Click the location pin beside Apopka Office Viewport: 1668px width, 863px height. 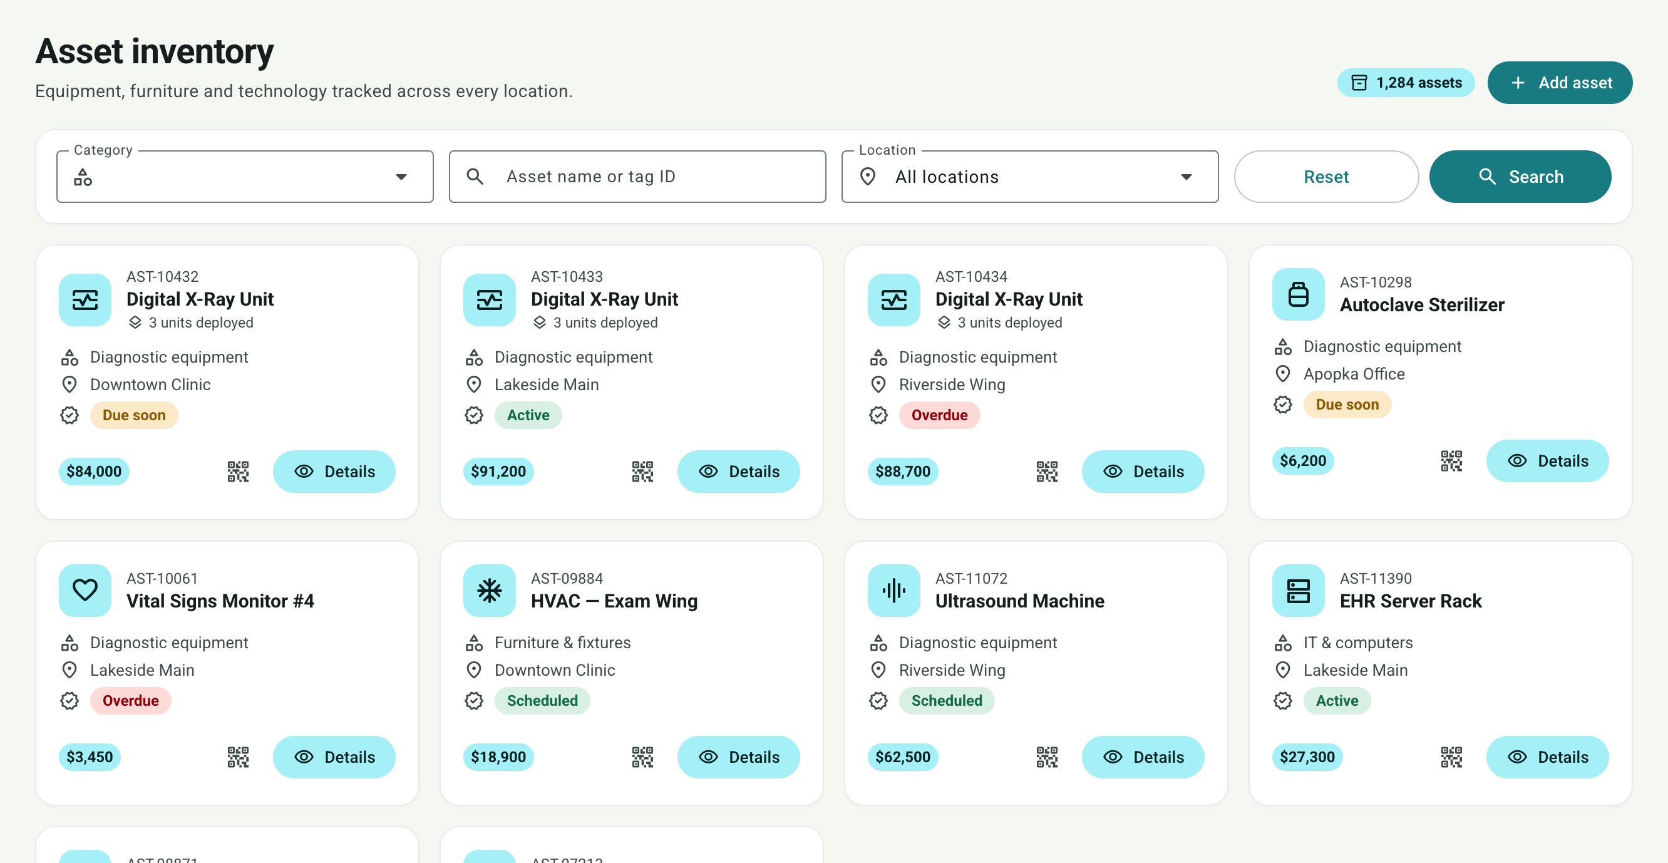[x=1283, y=374]
